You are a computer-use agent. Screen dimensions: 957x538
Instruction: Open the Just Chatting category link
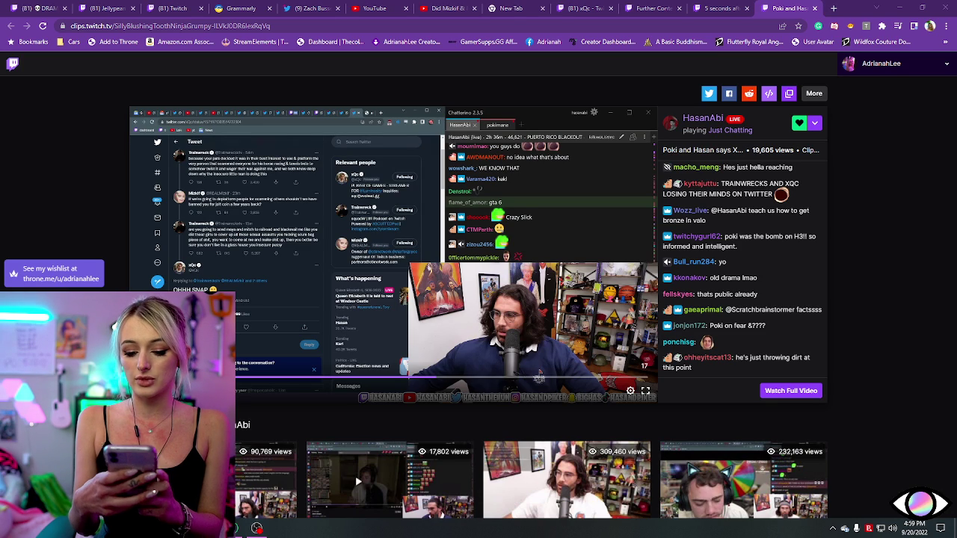coord(730,130)
